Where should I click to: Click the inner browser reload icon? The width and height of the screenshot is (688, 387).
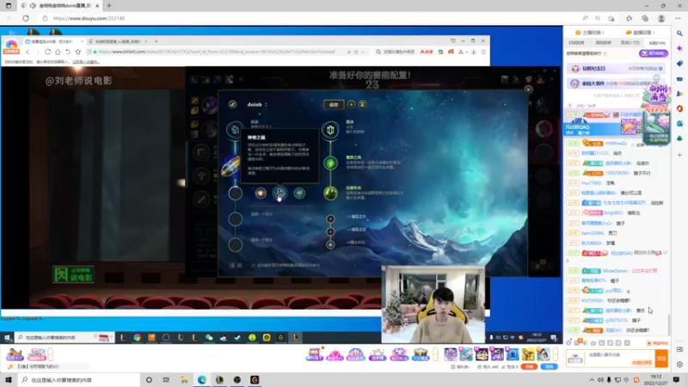48,52
